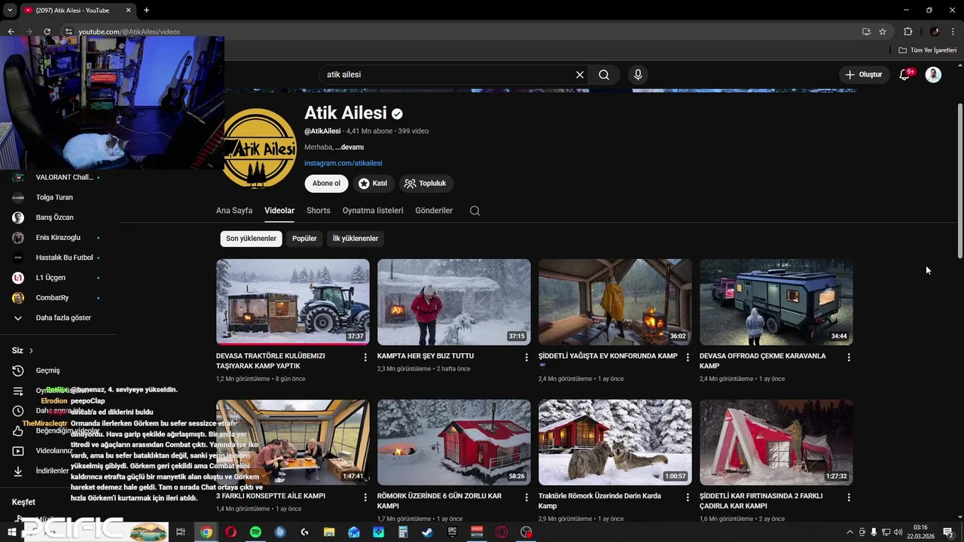Open the tractor cabin video thumbnail 37:37
Screen dimensions: 964x542
[x=293, y=302]
